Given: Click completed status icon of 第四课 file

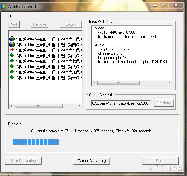Looking at the screenshot, I should tap(12, 44).
